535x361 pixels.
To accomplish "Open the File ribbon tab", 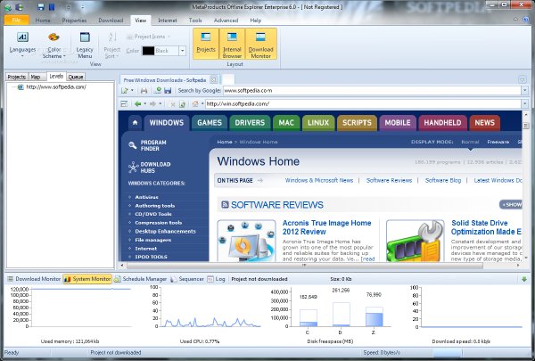I will coord(16,21).
